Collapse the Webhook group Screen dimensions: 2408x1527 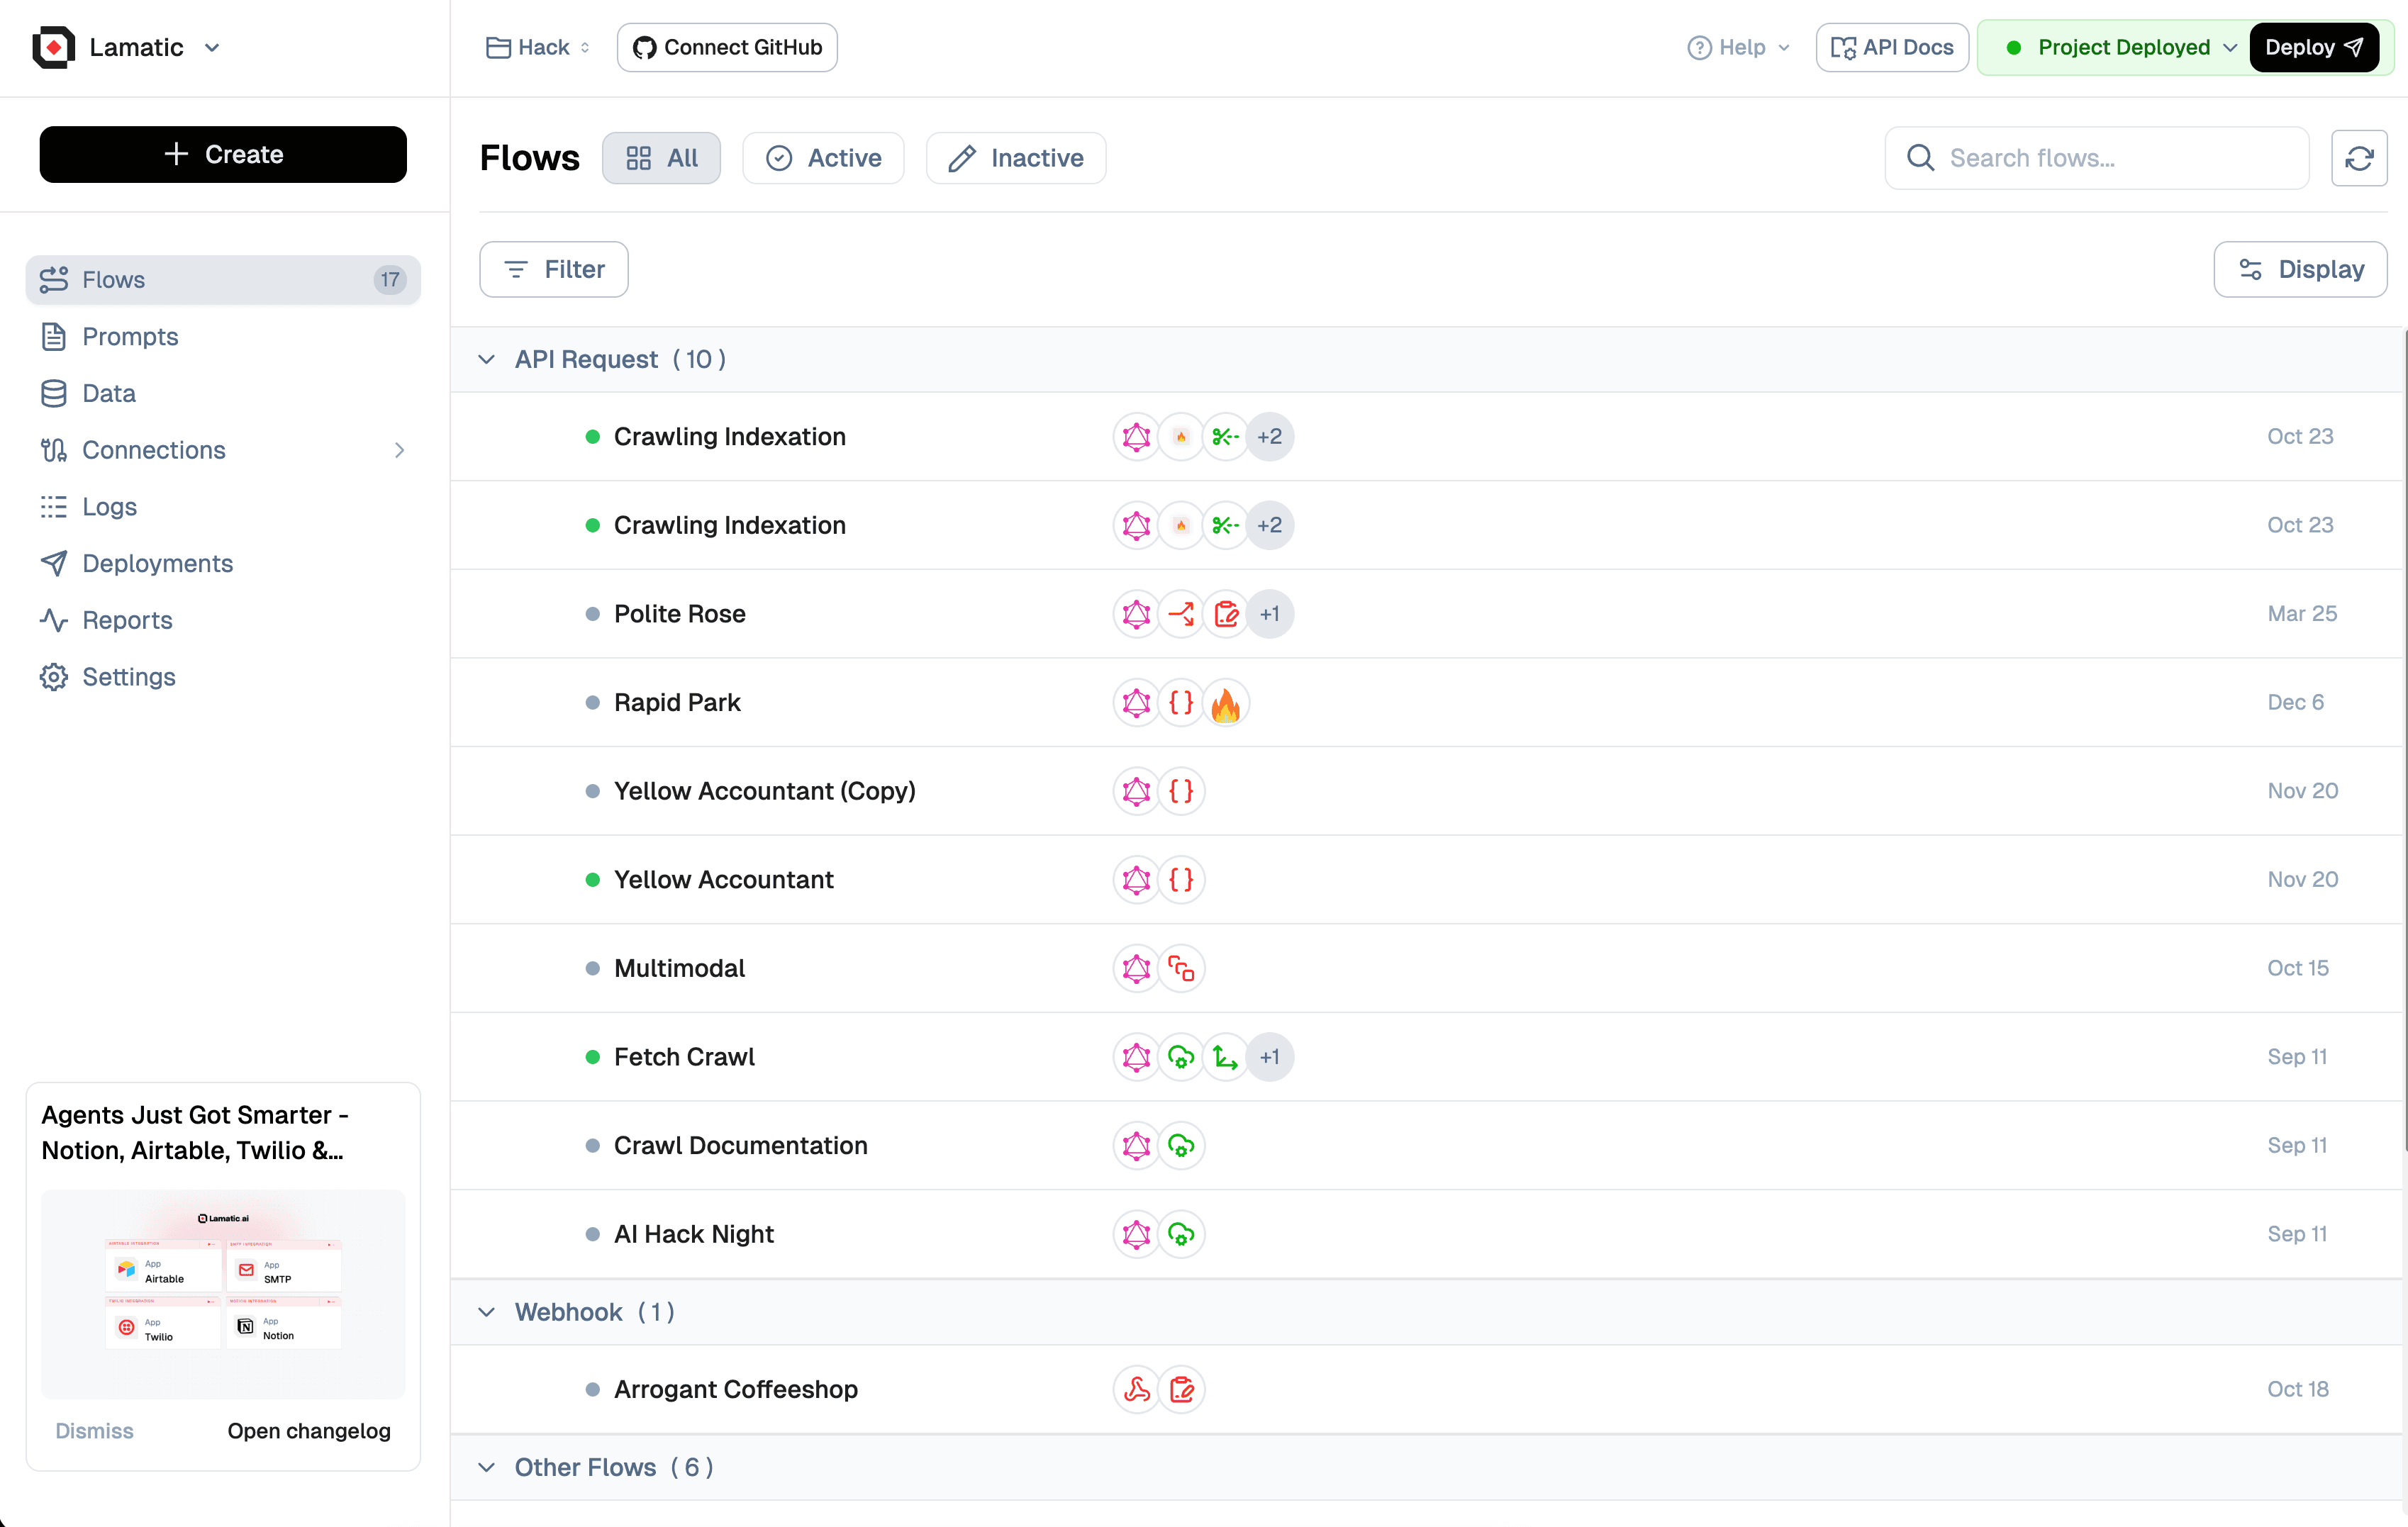coord(487,1312)
